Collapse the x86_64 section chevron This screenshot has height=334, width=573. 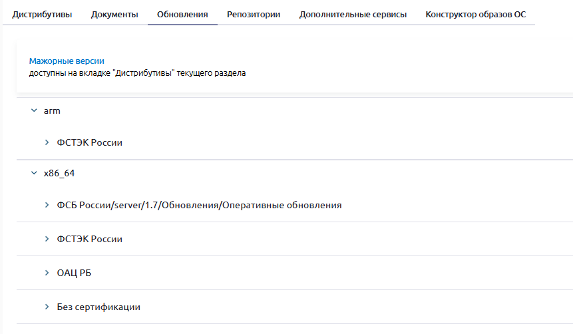[x=34, y=173]
